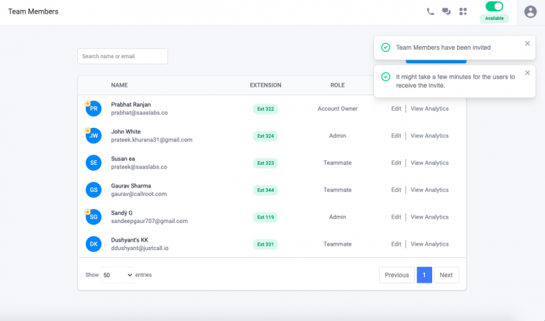Go to the Next page
Screen dimensions: 545x321
tap(446, 275)
